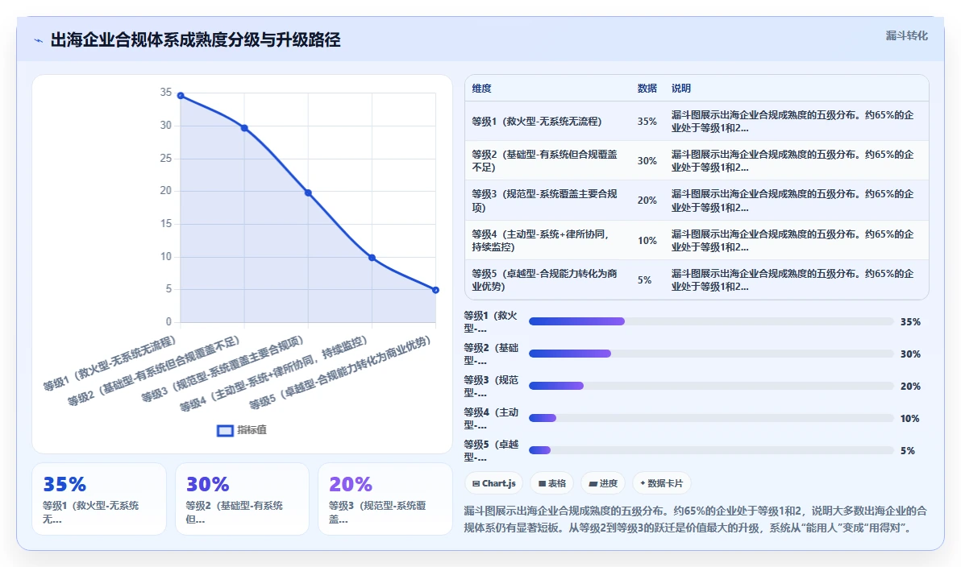Select the 表格 pill tag
Screen dimensions: 961x567
click(x=551, y=483)
